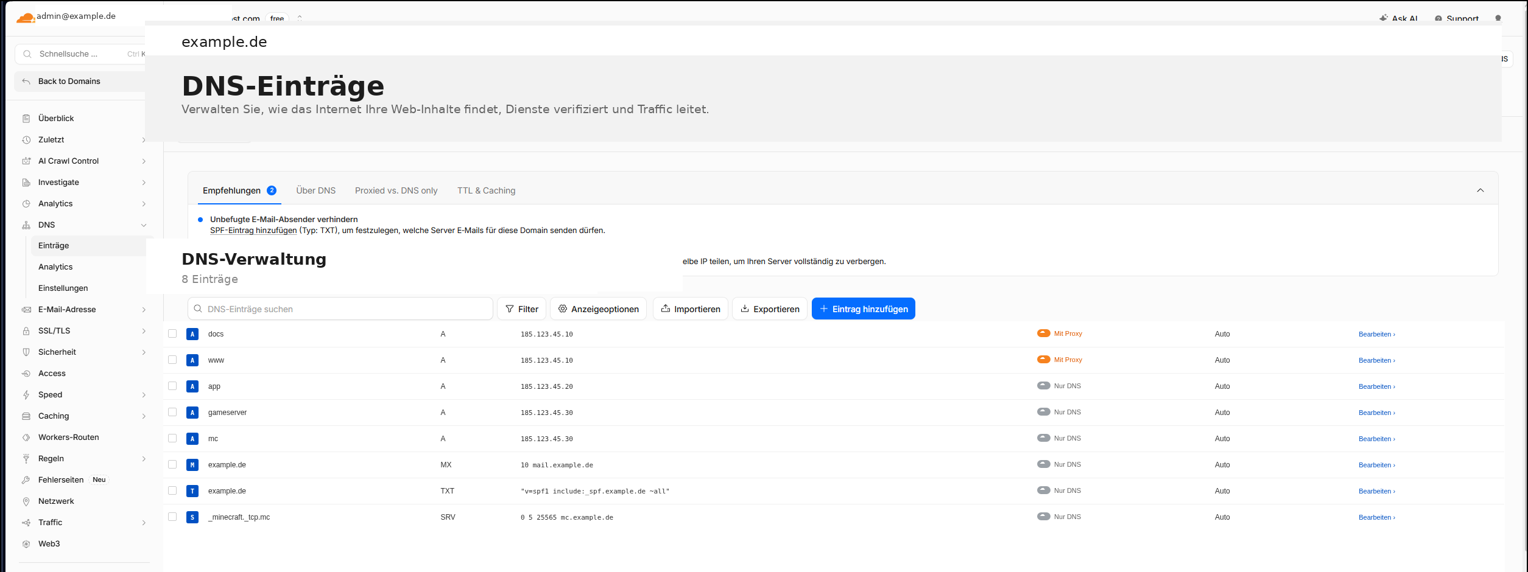
Task: Click Bearbeiten for _minecraft._tcp.mc record
Action: pos(1377,517)
